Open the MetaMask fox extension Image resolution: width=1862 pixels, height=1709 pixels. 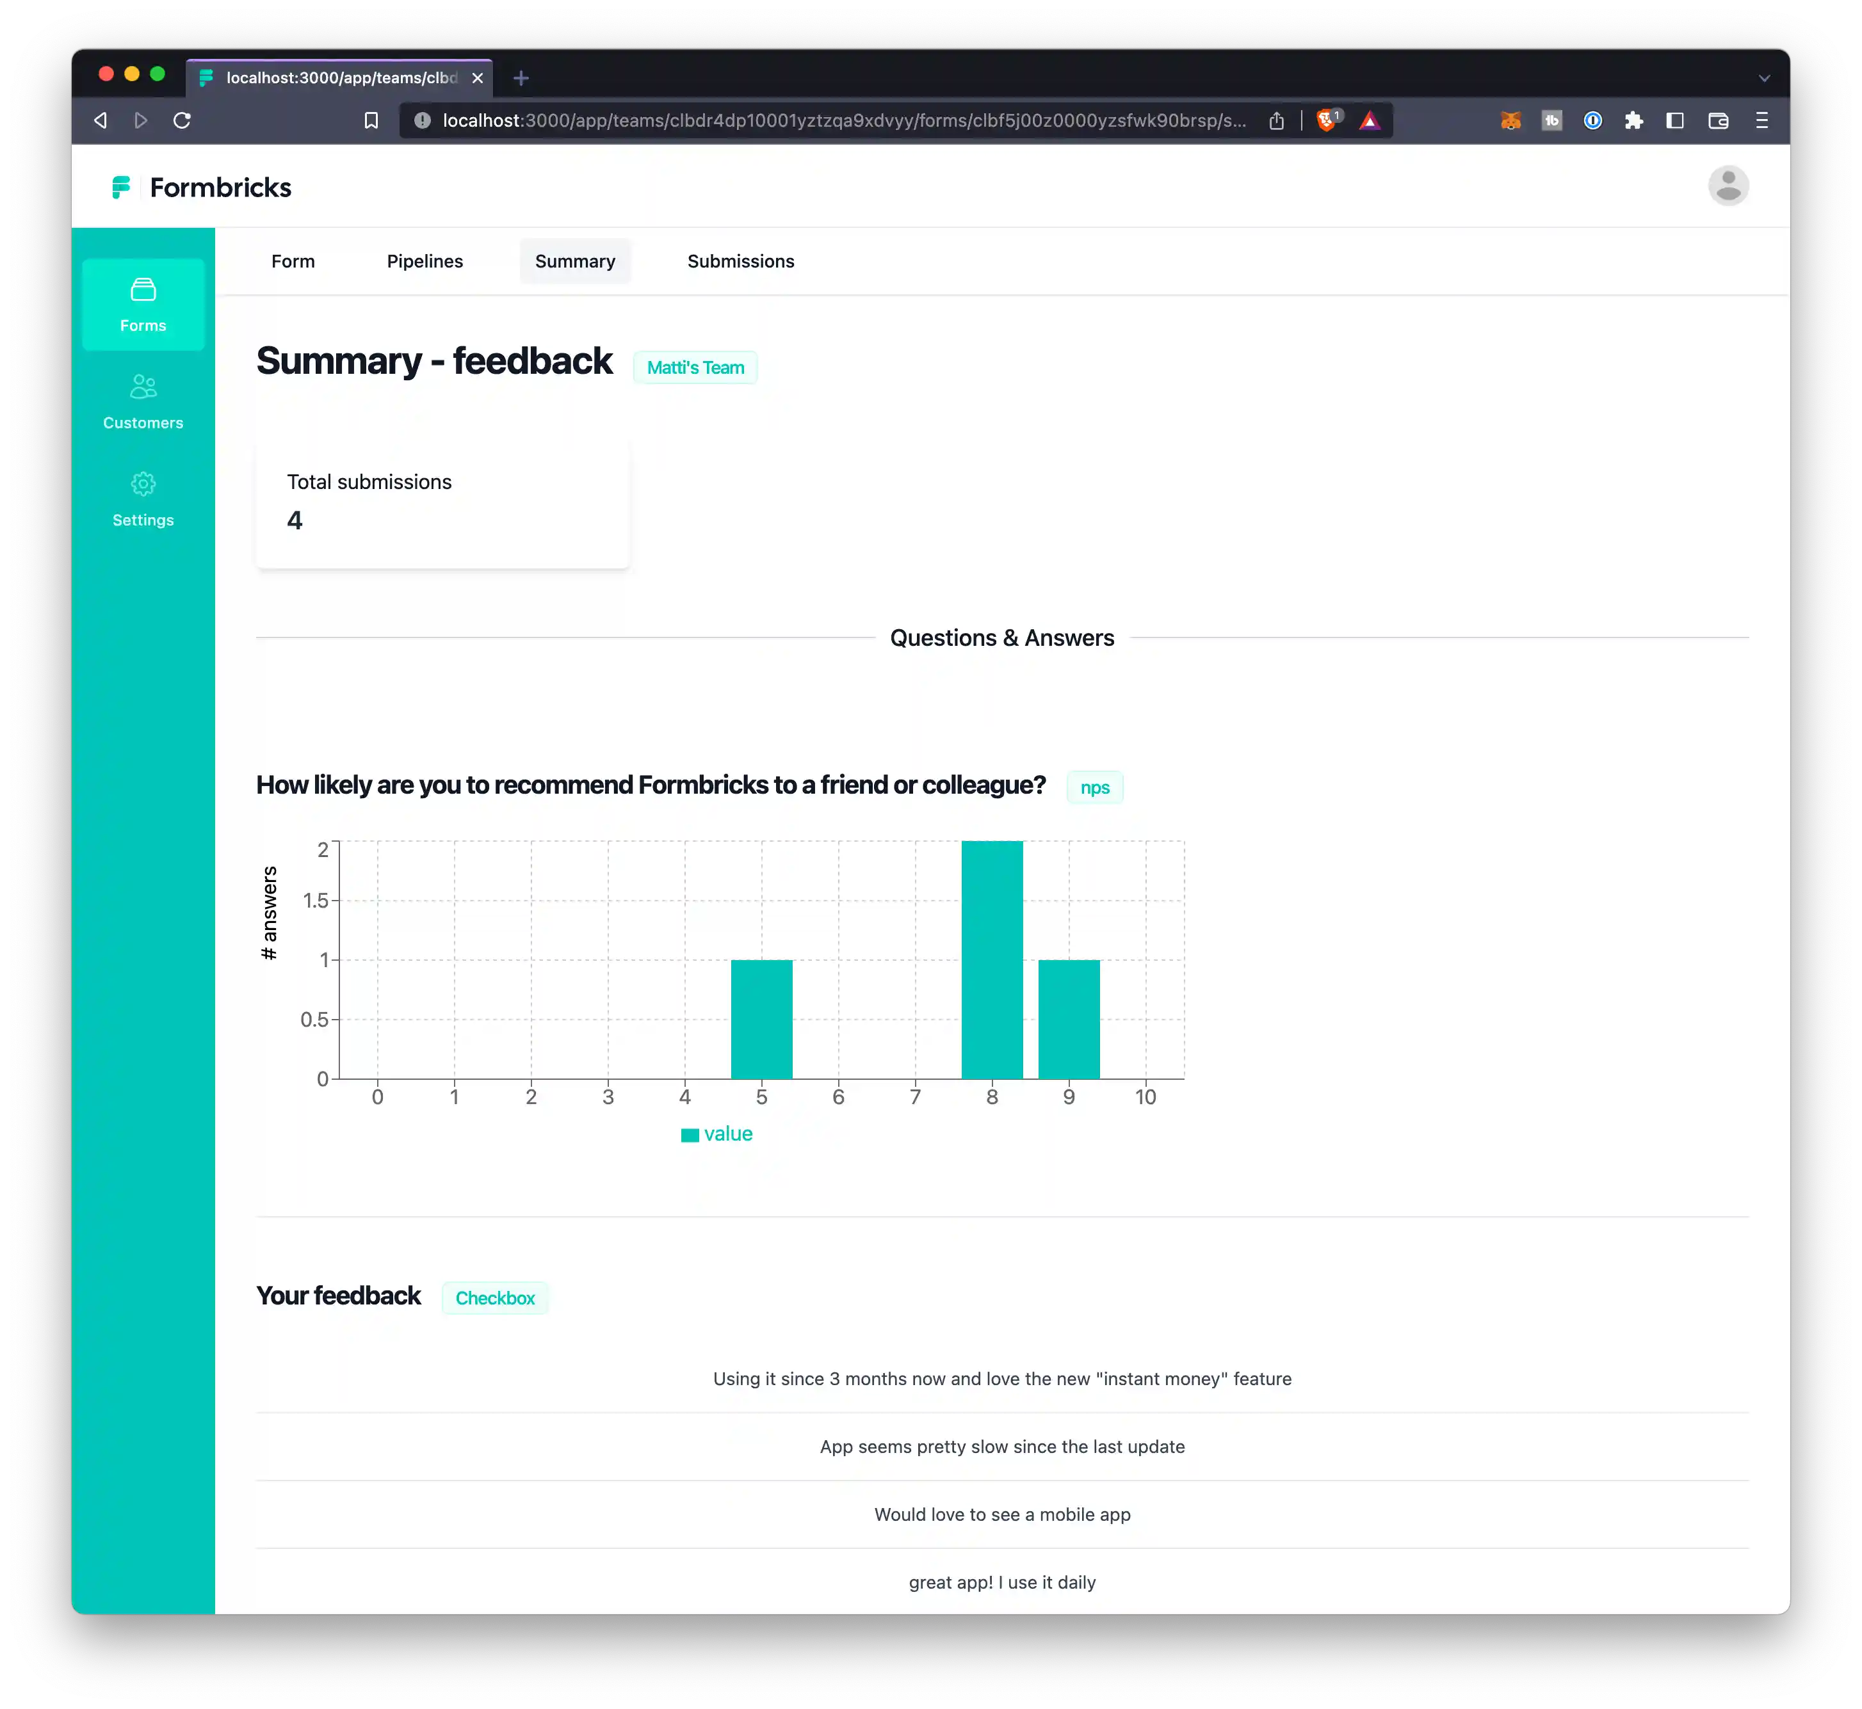(x=1510, y=120)
